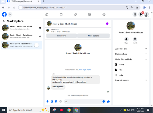The width and height of the screenshot is (153, 113).
Task: Click the purple conversation information icon
Action: pos(107,24)
